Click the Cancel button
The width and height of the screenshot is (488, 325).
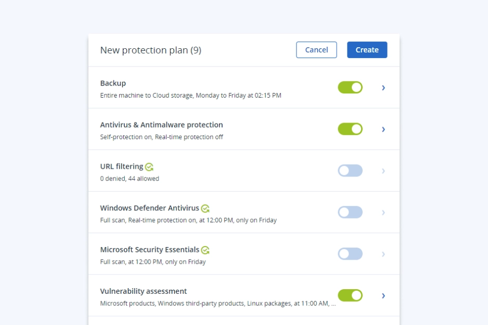coord(316,50)
